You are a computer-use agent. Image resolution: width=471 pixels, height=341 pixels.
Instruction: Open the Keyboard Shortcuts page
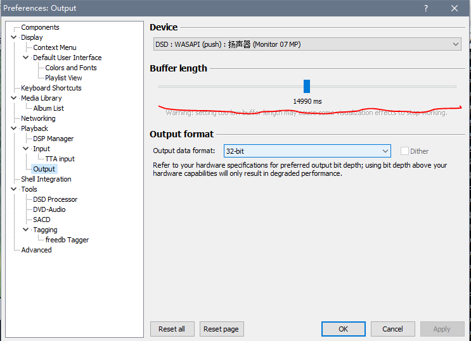51,88
